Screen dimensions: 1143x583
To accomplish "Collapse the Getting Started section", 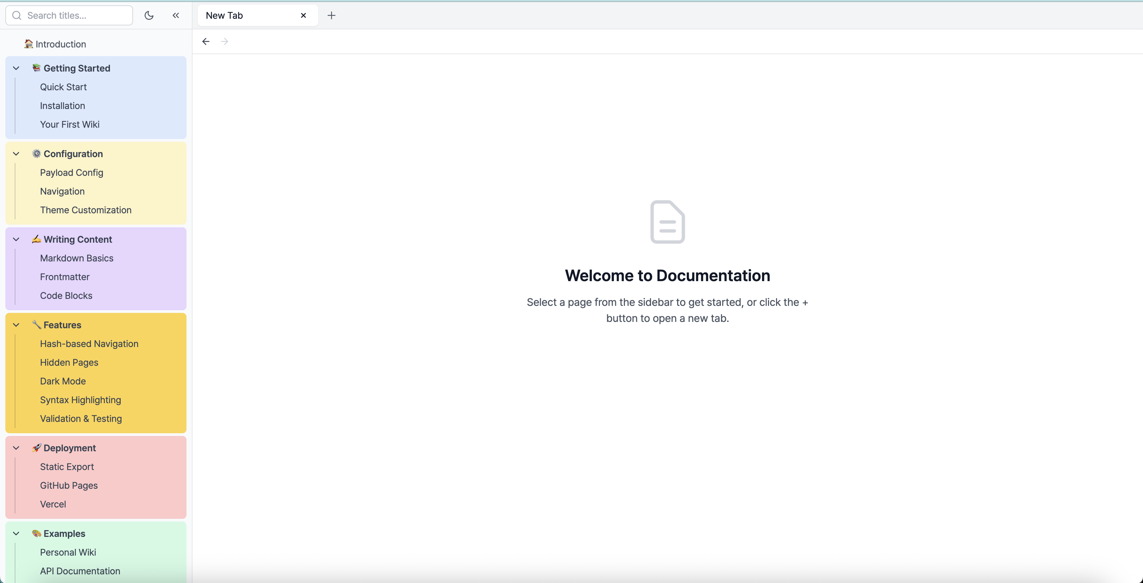I will tap(16, 68).
